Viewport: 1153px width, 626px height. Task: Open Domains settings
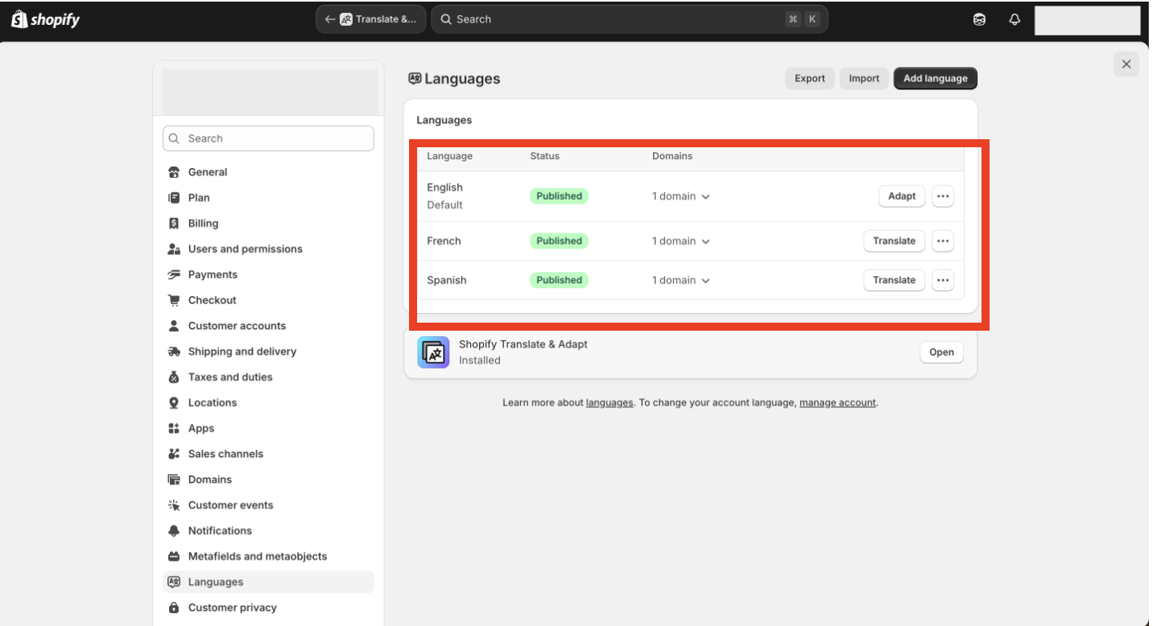[x=268, y=480]
